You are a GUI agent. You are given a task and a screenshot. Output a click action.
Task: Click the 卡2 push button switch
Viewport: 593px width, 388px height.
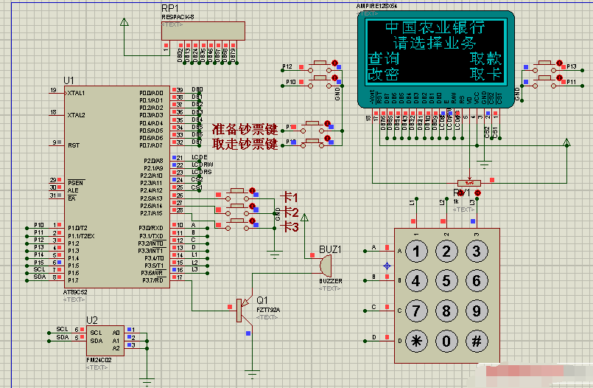coord(237,209)
